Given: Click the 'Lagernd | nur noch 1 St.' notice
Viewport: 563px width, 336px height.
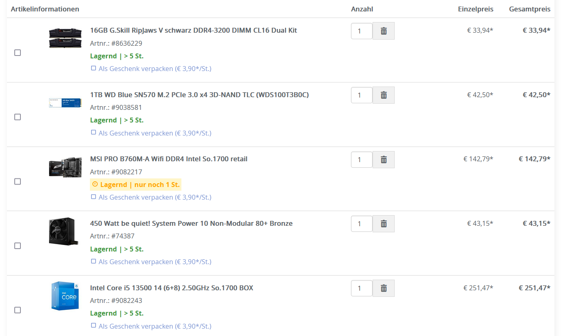Looking at the screenshot, I should click(135, 185).
